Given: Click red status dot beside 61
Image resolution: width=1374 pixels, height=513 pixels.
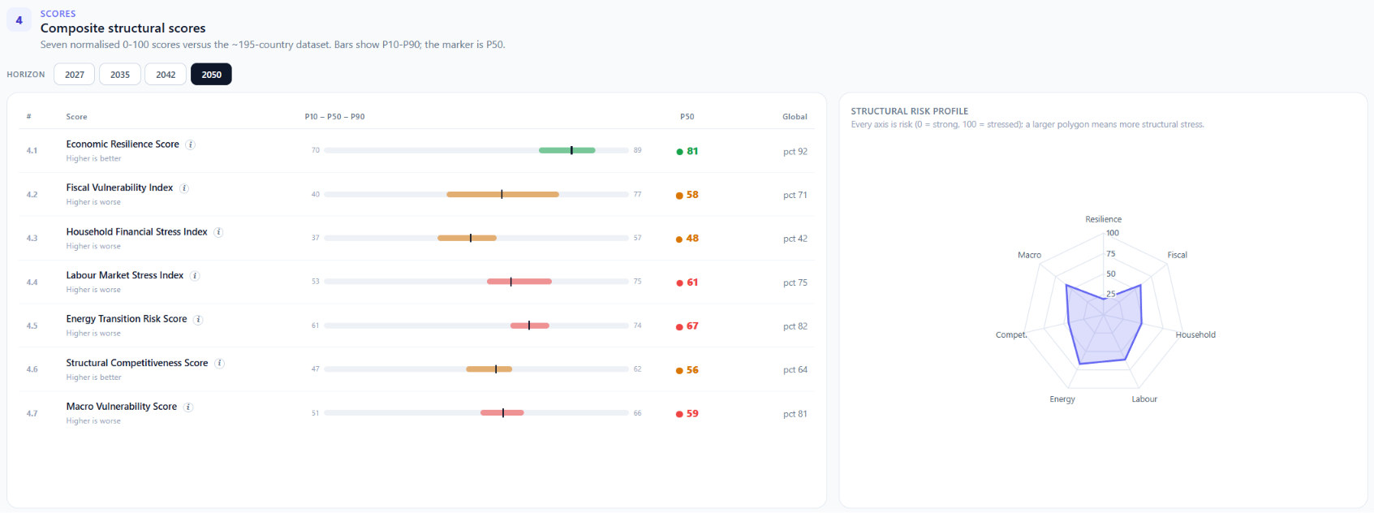Looking at the screenshot, I should 679,283.
